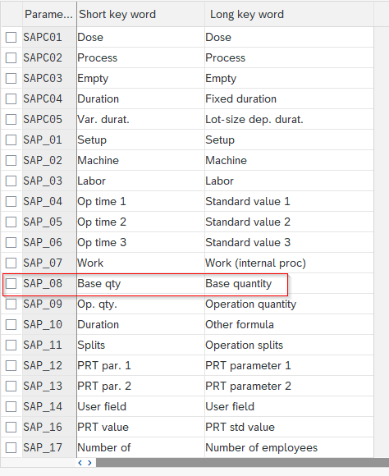The height and width of the screenshot is (476, 389).
Task: Select the SAPC02 Process row checkbox
Action: click(x=11, y=57)
